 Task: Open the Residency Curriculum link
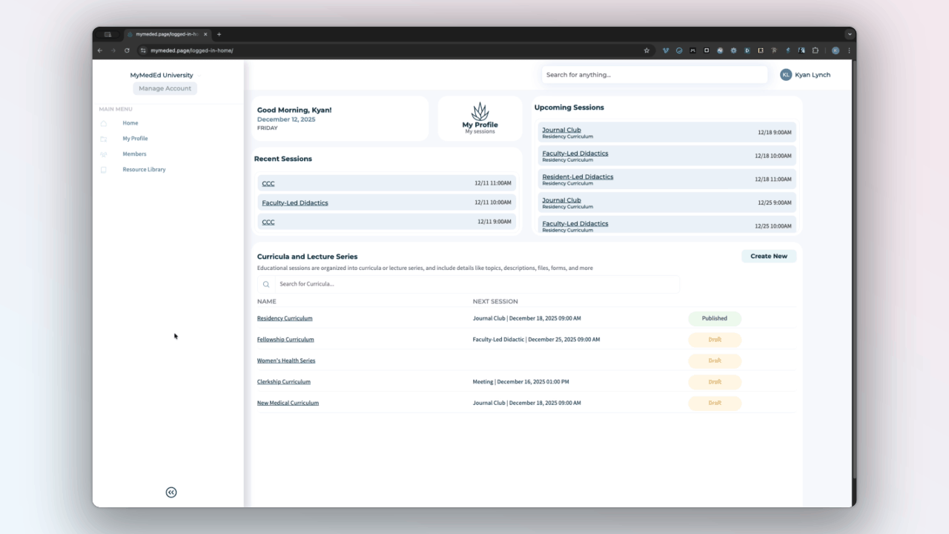[x=285, y=318]
